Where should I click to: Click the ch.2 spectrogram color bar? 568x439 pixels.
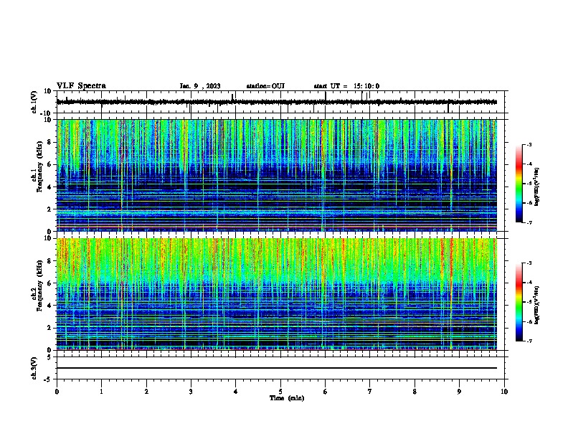[519, 302]
